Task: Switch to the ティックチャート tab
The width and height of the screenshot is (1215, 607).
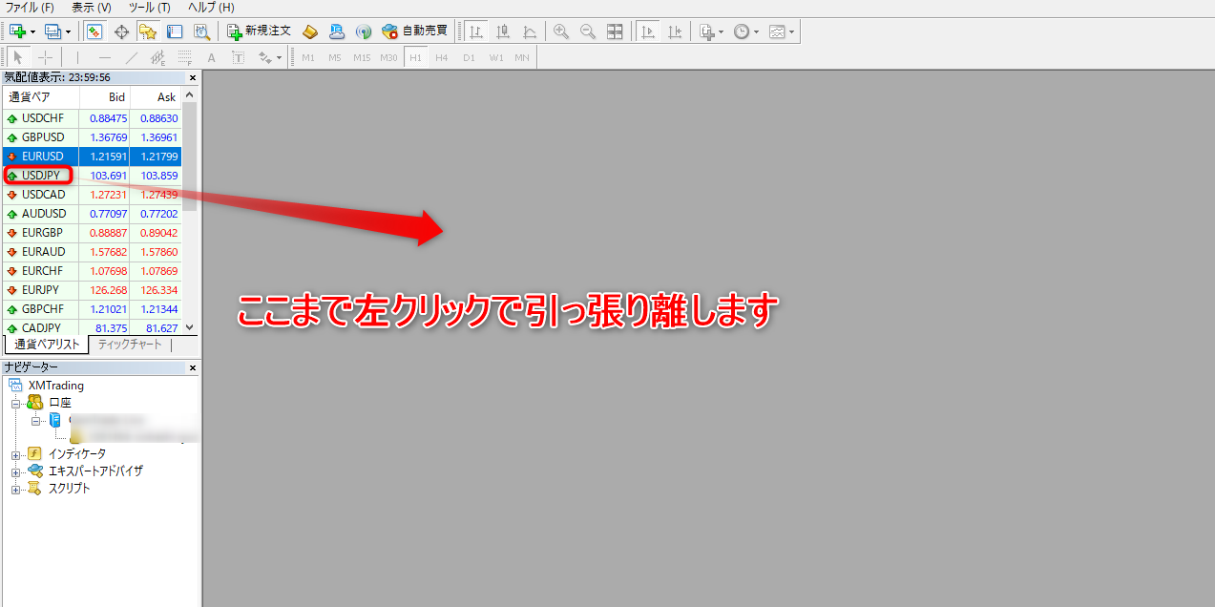Action: coord(130,345)
